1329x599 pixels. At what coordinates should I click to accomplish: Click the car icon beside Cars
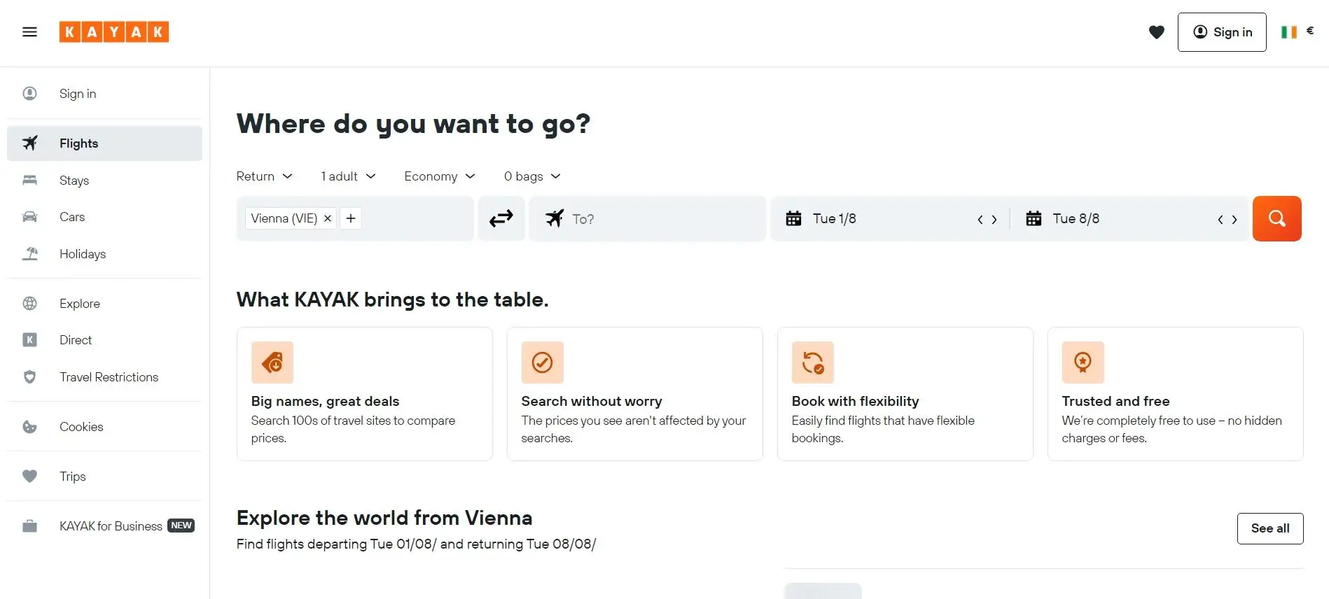(x=29, y=217)
